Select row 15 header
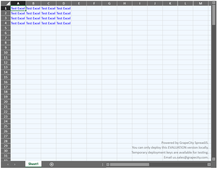This screenshot has width=218, height=169. click(x=6, y=77)
